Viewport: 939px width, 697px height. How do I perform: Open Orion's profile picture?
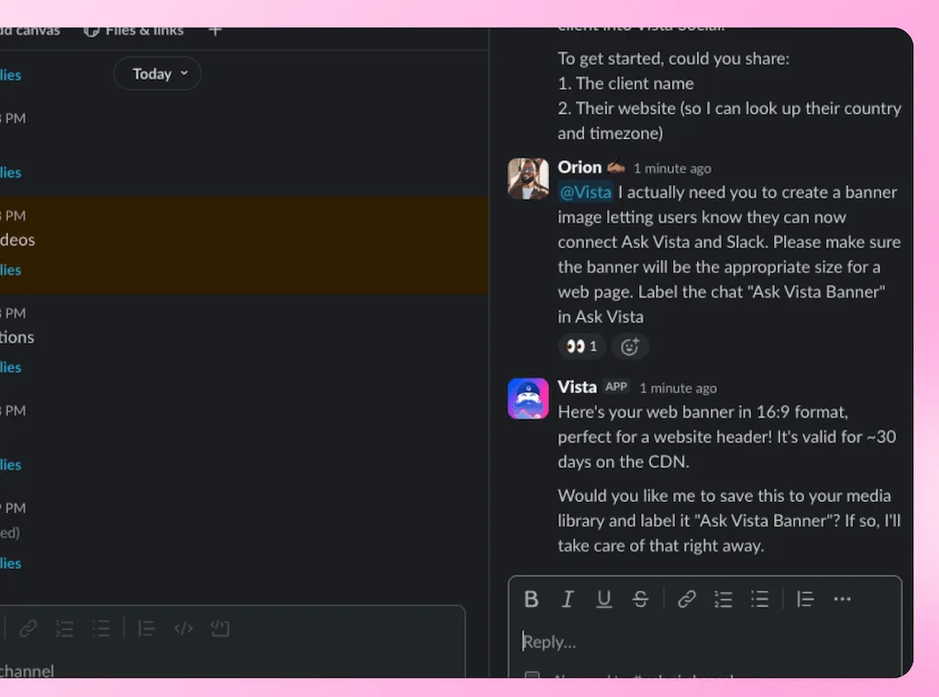coord(528,179)
